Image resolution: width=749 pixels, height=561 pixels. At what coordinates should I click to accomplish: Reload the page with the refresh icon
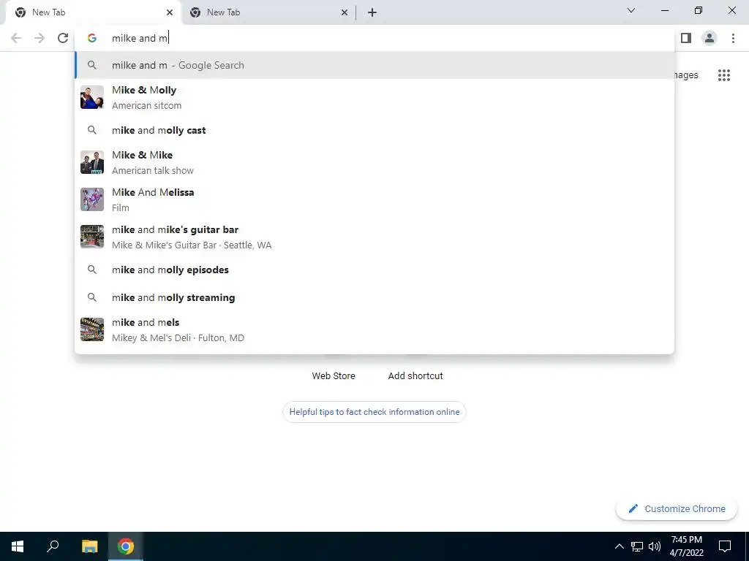coord(63,38)
